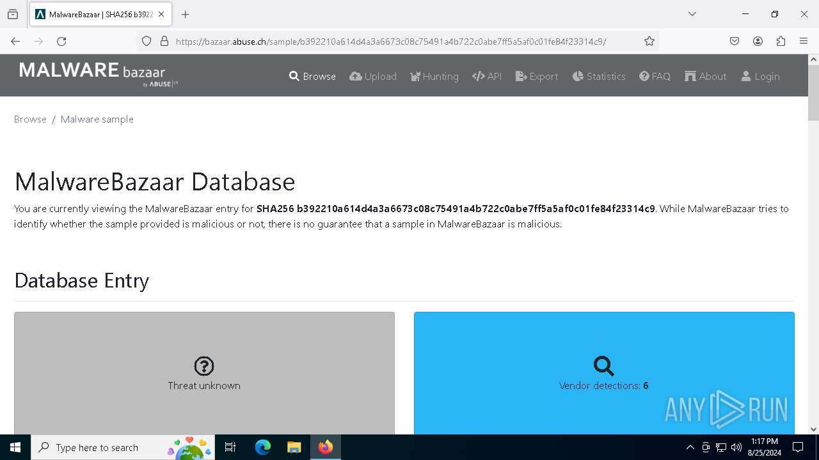Open the Upload nav item
Viewport: 819px width, 460px height.
coord(373,76)
